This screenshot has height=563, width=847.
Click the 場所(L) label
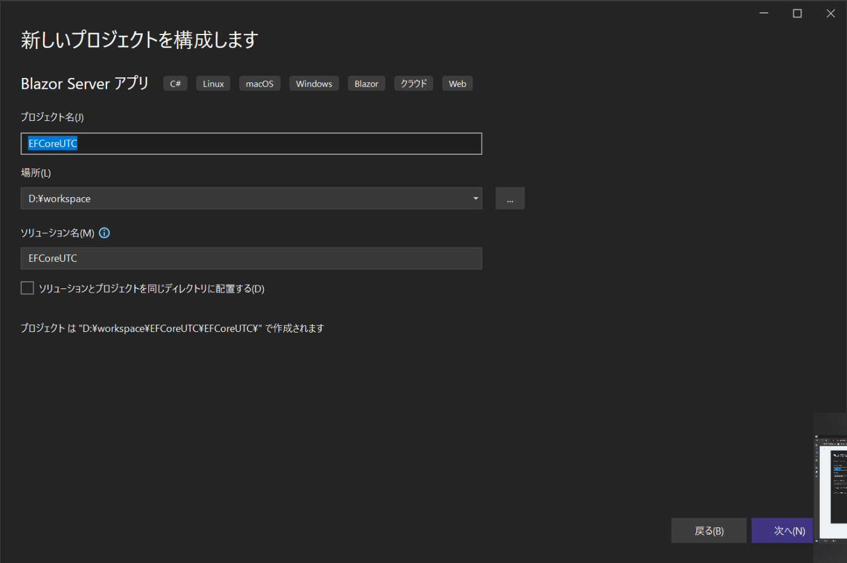36,172
